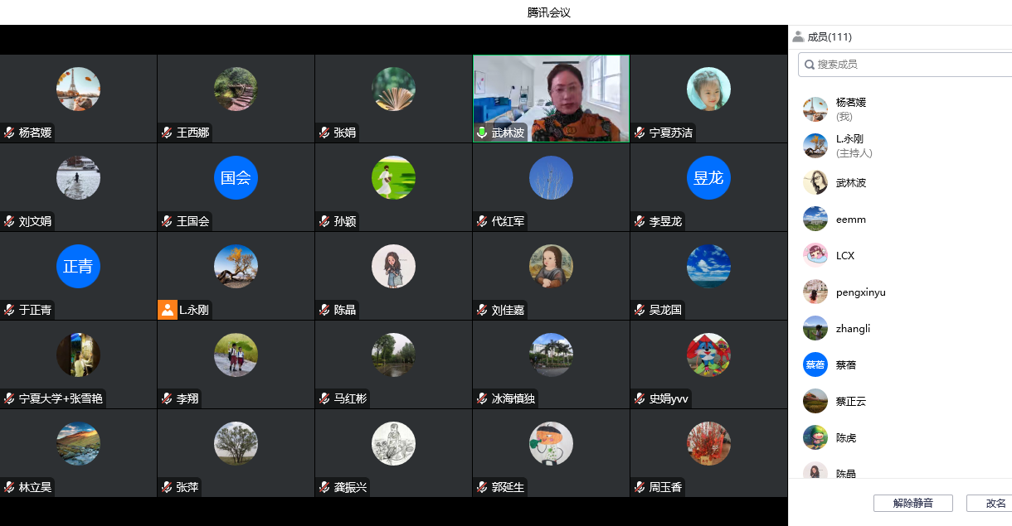This screenshot has width=1012, height=526.
Task: Click the blue 昱龙 avatar for 李昱龙
Action: pos(708,178)
